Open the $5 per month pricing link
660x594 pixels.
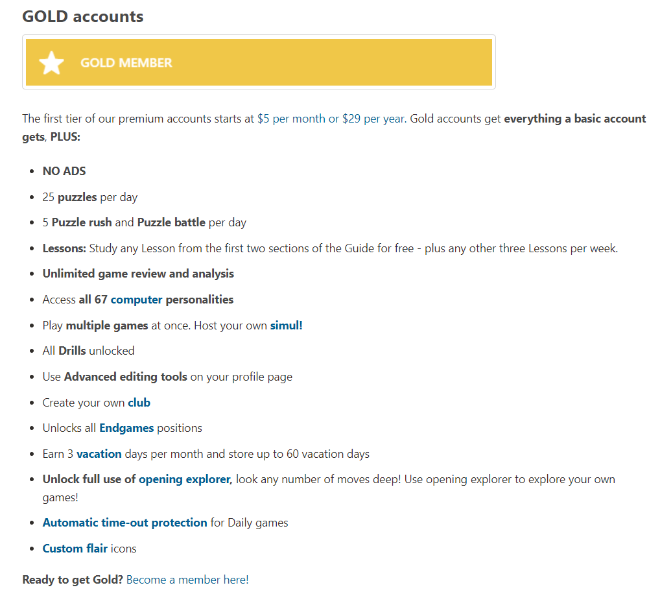coord(331,119)
